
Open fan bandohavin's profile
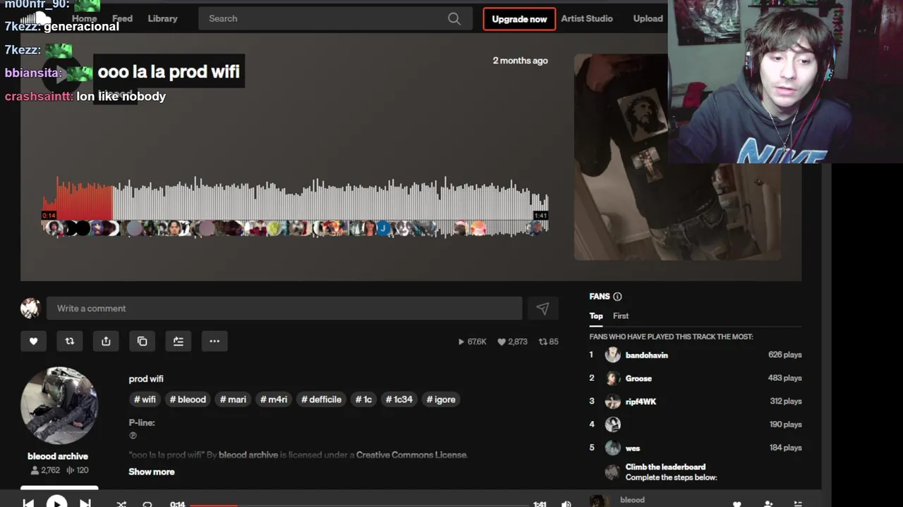pyautogui.click(x=647, y=355)
